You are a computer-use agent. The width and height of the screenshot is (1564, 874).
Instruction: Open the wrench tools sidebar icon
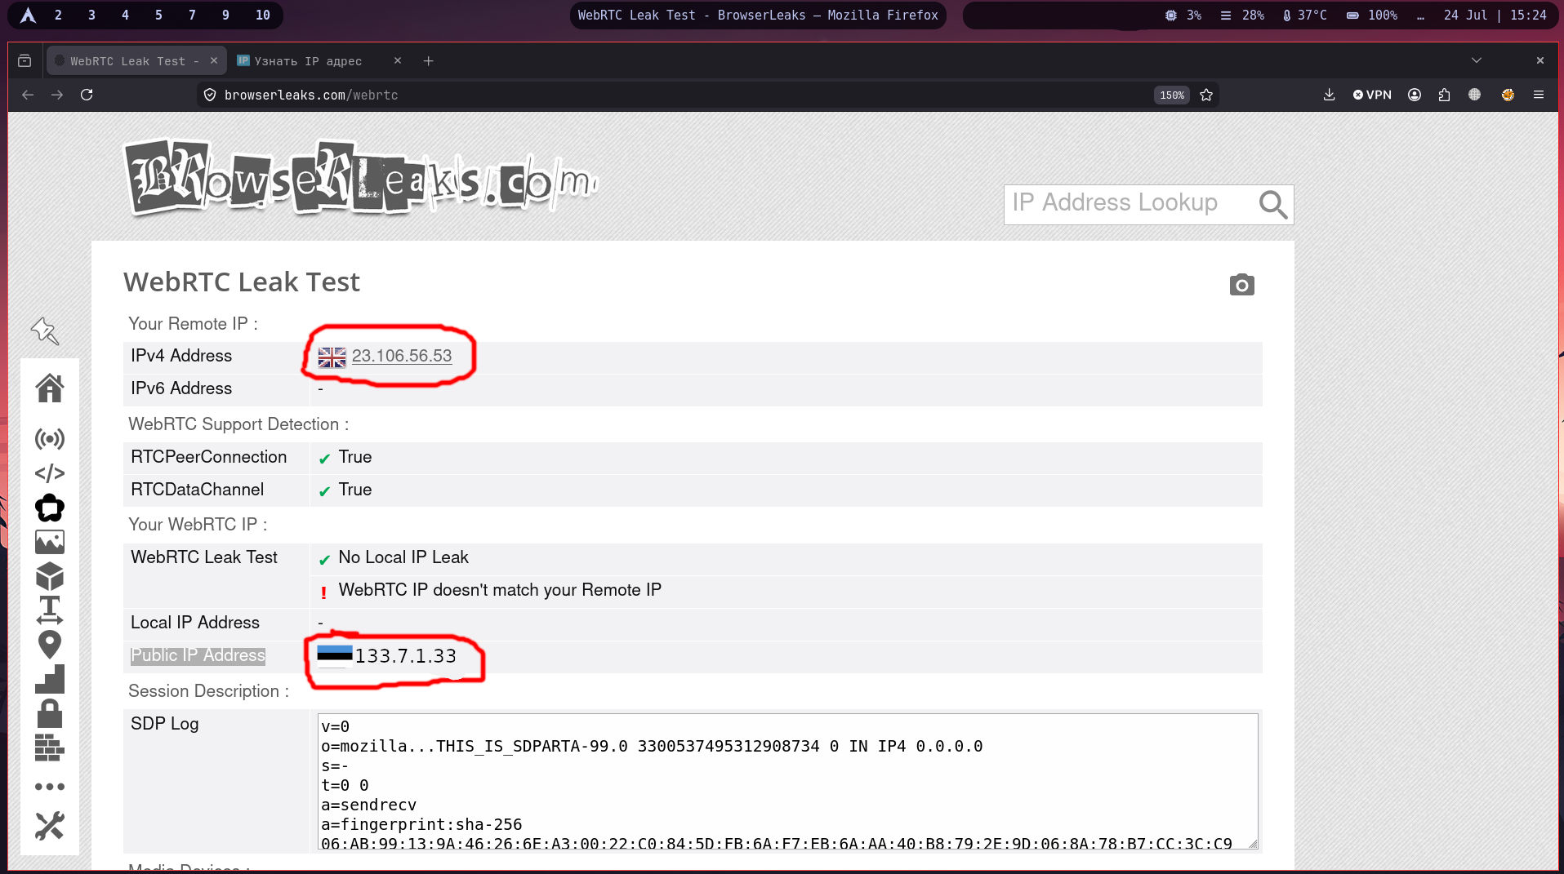pyautogui.click(x=50, y=826)
